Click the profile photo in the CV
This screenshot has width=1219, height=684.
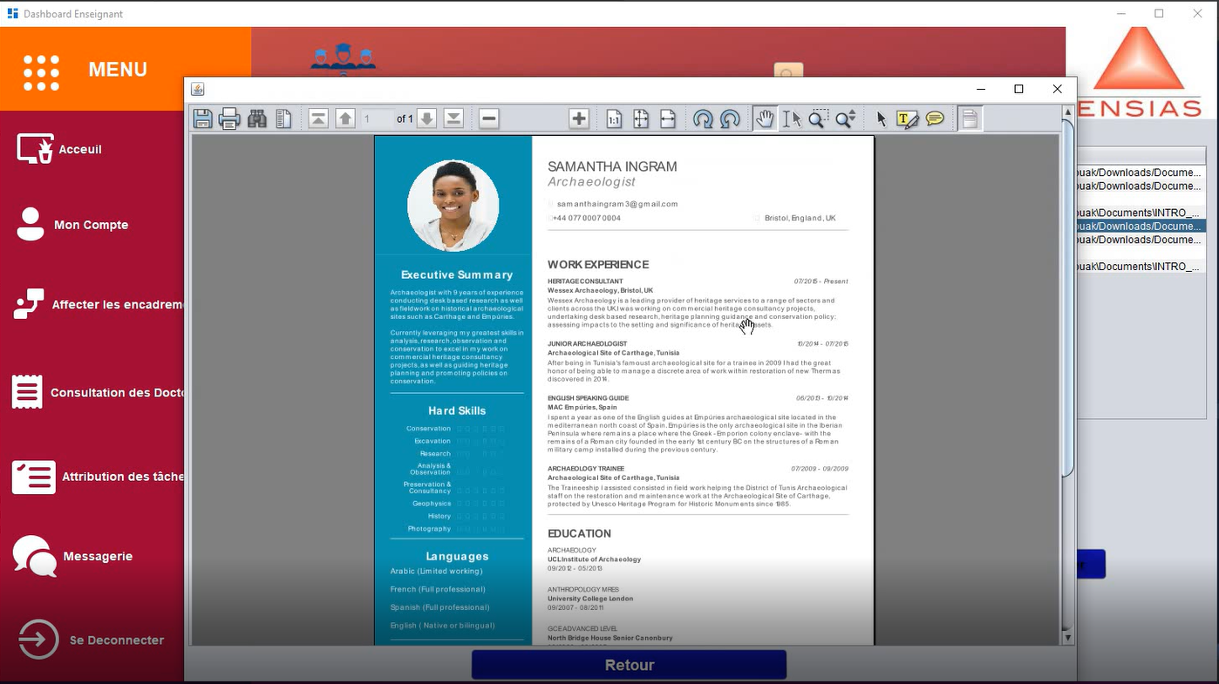(x=453, y=206)
